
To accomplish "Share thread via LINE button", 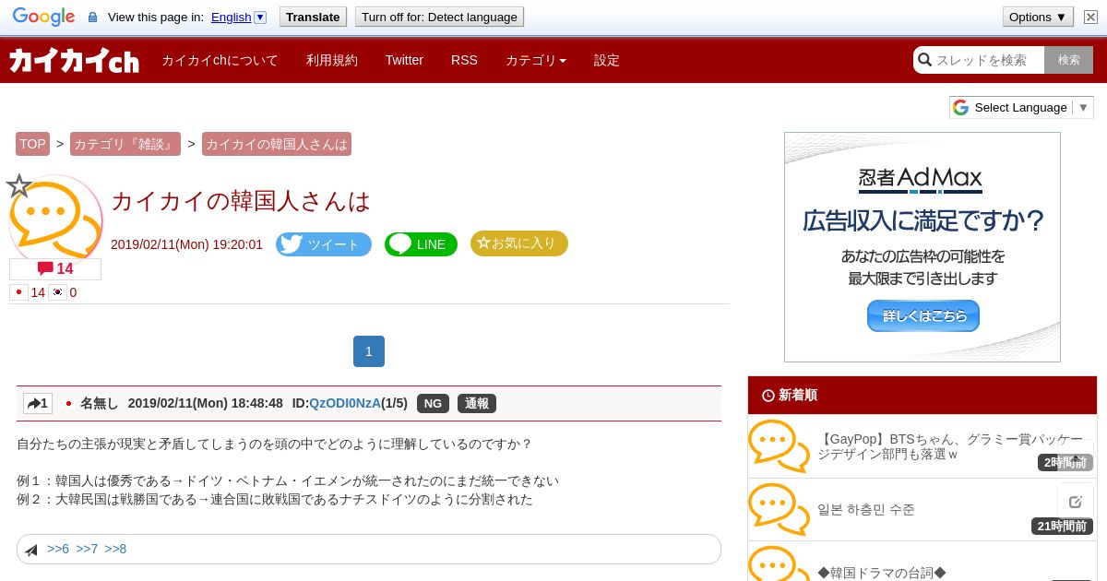I will click(x=421, y=244).
